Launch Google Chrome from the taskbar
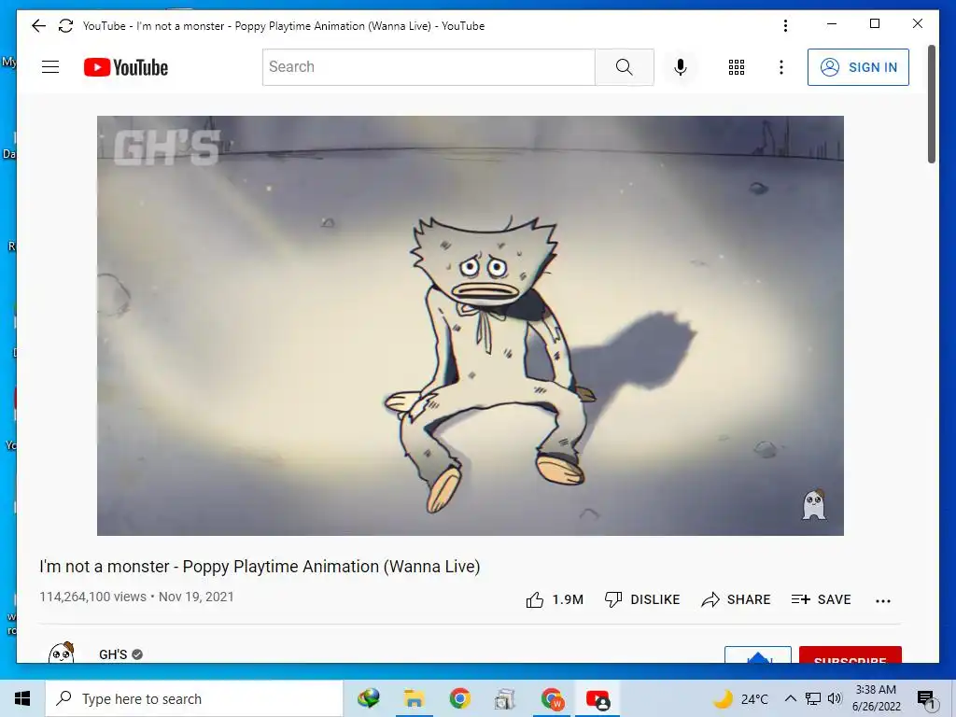Screen dimensions: 956x717 point(459,698)
